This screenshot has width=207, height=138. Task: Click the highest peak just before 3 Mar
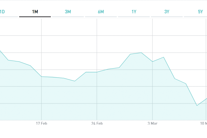click(141, 53)
